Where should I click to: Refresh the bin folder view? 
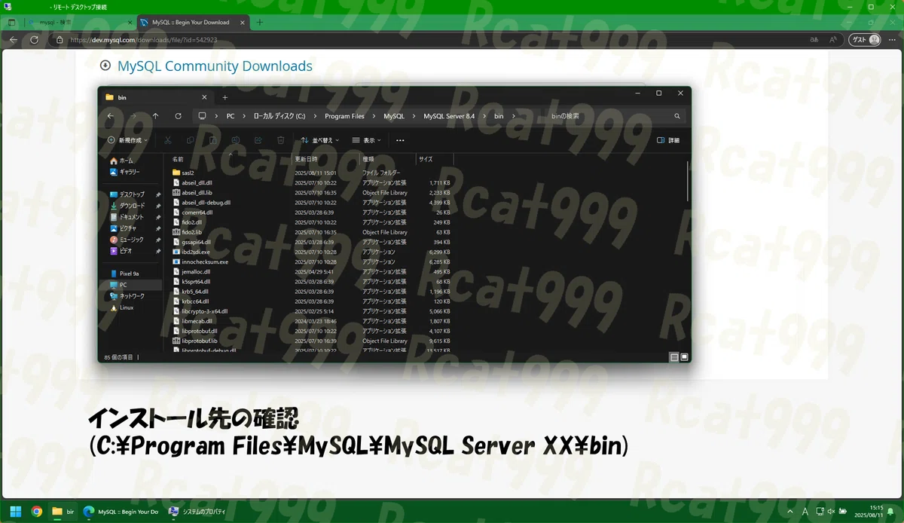pyautogui.click(x=178, y=116)
